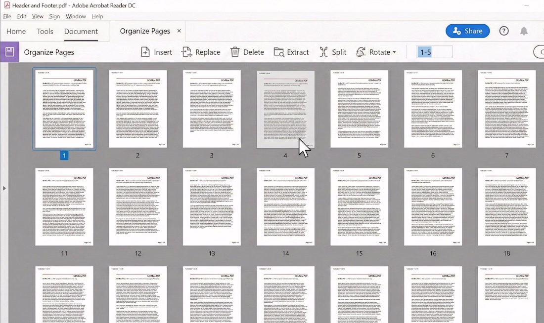Click the page range field showing 1-5
This screenshot has width=544, height=323.
coord(435,52)
